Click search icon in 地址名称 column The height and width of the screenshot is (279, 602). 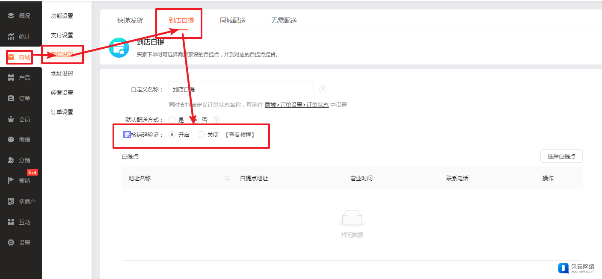pos(227,179)
